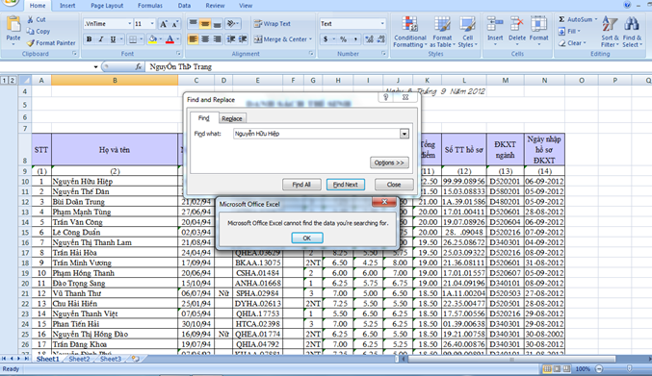Open Cell Styles gallery
The image size is (652, 376).
pyautogui.click(x=467, y=32)
